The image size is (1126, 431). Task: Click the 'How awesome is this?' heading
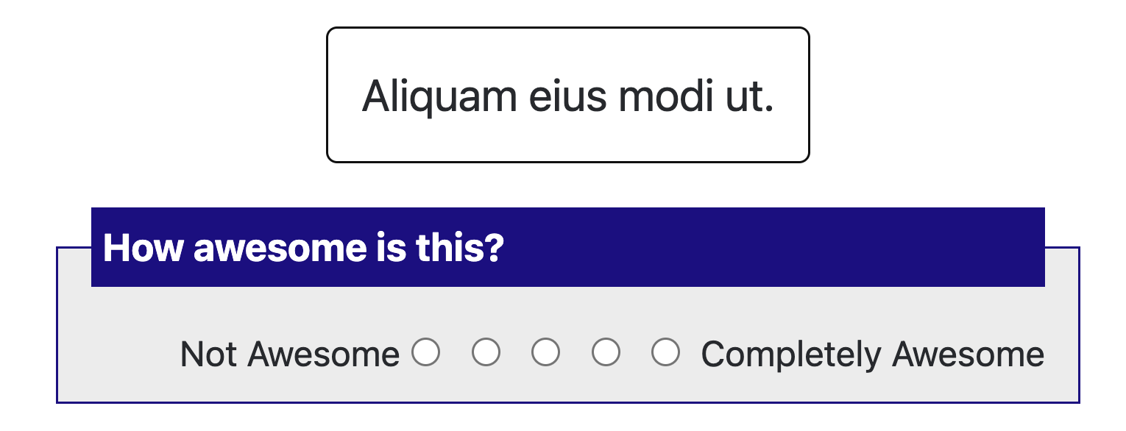[303, 248]
